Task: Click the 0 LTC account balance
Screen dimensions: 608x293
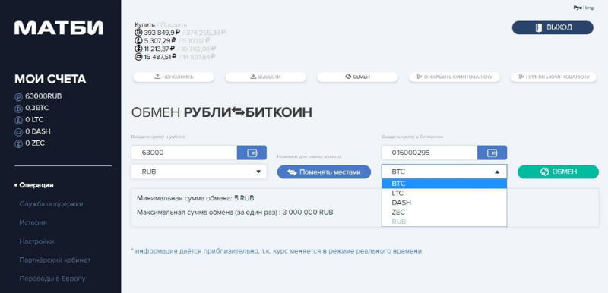Action: click(x=34, y=120)
